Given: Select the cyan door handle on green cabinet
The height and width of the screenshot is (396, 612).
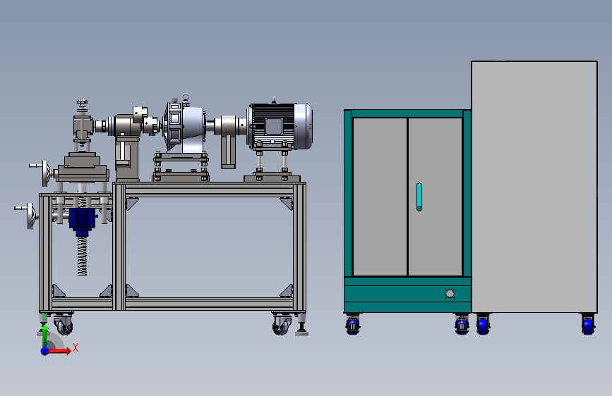Looking at the screenshot, I should [419, 197].
